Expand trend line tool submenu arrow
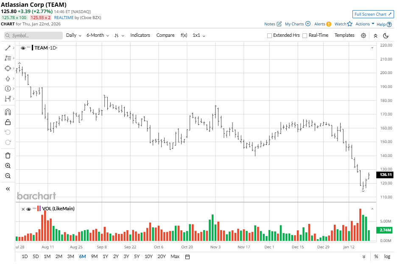Viewport: 397px width, 264px height. coord(14,48)
